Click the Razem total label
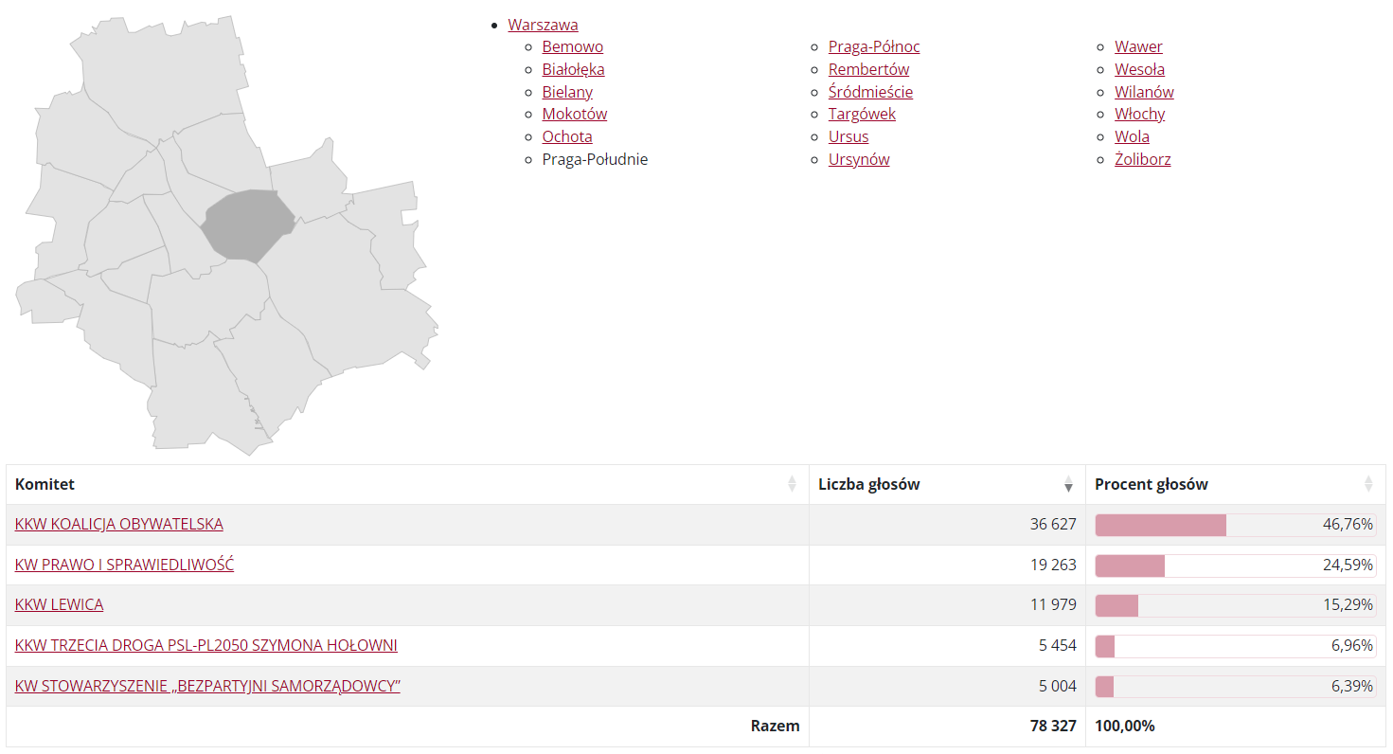The image size is (1393, 754). tap(775, 726)
